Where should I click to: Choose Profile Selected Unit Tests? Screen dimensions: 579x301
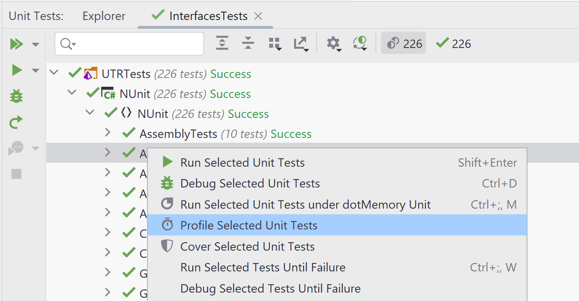337,225
